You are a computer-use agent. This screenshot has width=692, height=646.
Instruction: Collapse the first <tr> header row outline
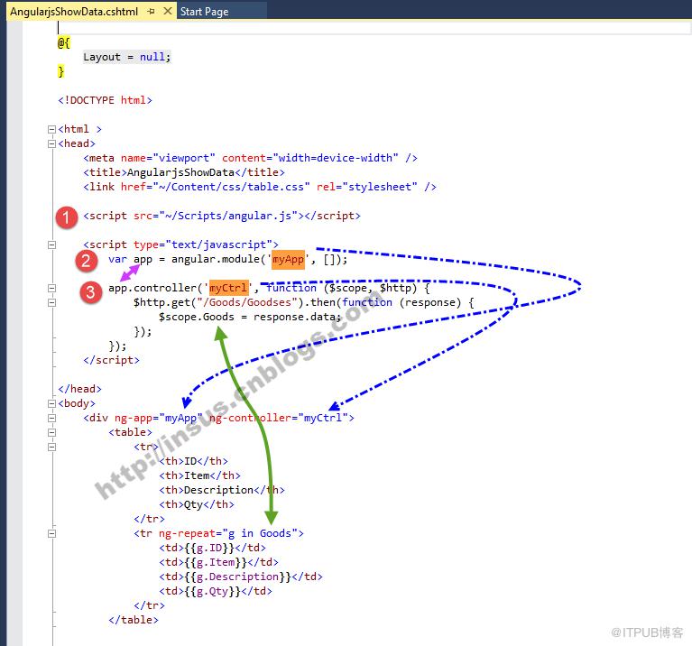point(51,447)
